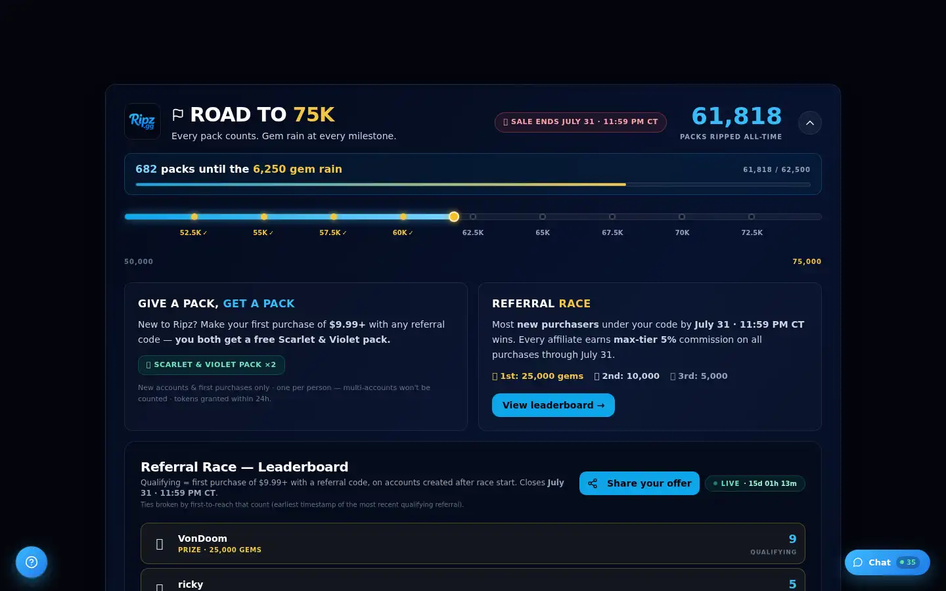Click the 55K milestone marker

264,217
